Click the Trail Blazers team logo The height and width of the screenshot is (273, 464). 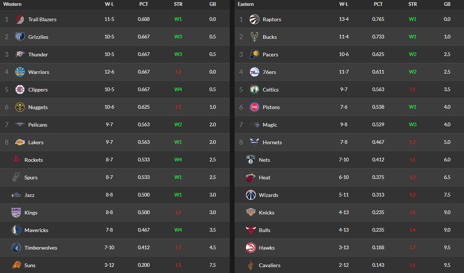(x=20, y=19)
